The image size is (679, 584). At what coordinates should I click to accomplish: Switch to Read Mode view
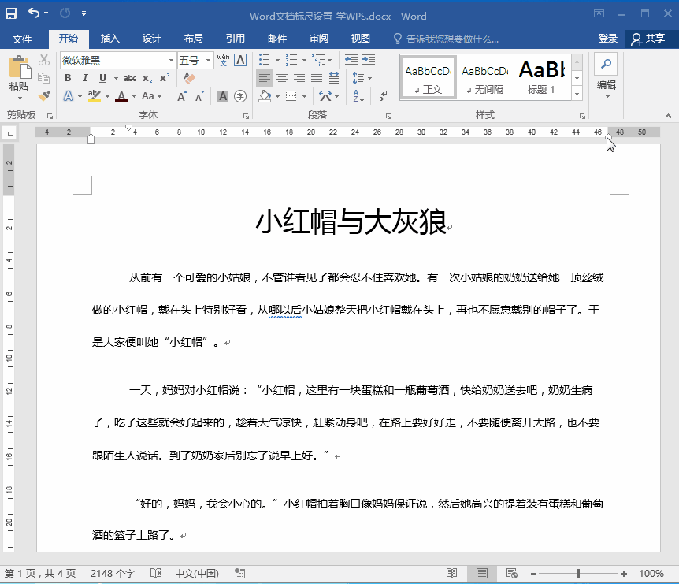click(451, 573)
